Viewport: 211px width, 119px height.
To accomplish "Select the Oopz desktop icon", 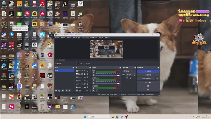I will [x=12, y=15].
